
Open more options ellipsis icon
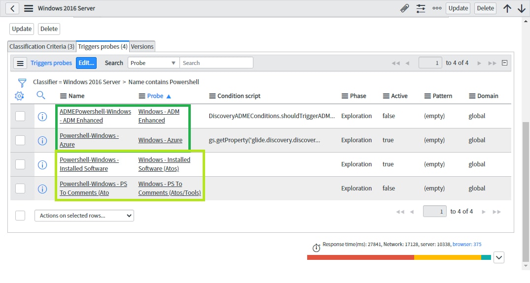(x=437, y=8)
